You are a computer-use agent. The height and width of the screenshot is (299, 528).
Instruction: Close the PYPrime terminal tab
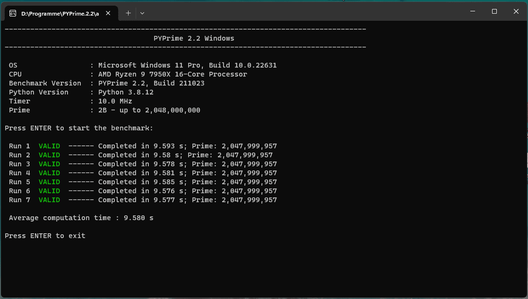coord(108,13)
